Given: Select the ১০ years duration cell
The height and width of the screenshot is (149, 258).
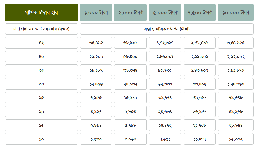Looking at the screenshot, I should 41,139.
